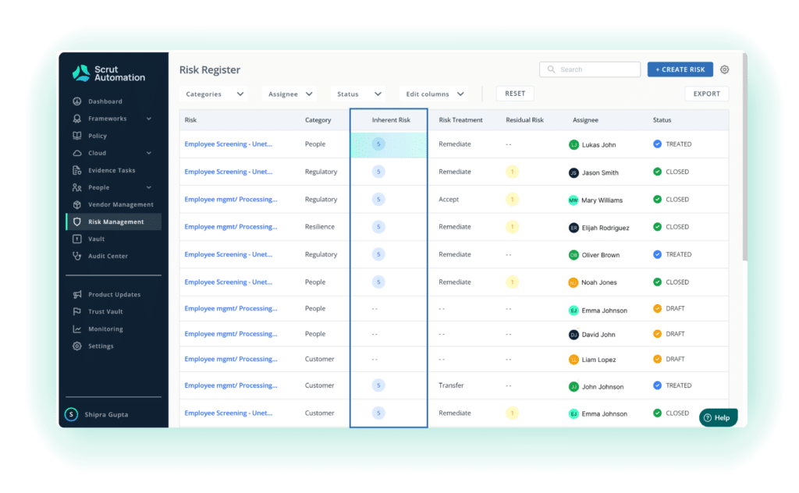The image size is (799, 493).
Task: Click CLOSED status icon for Jason Smith
Action: point(657,172)
